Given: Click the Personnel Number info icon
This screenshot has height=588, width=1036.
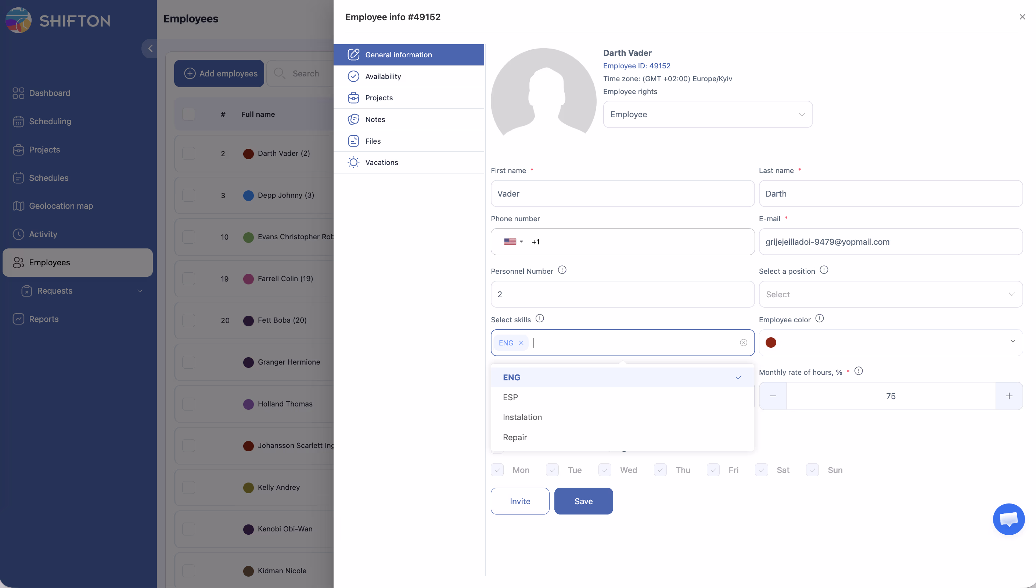Looking at the screenshot, I should (x=562, y=270).
